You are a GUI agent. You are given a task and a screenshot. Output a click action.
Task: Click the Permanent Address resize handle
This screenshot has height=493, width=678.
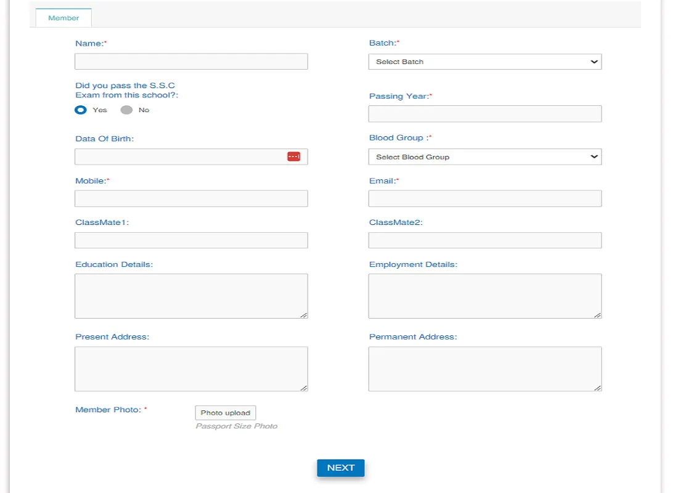pyautogui.click(x=598, y=388)
